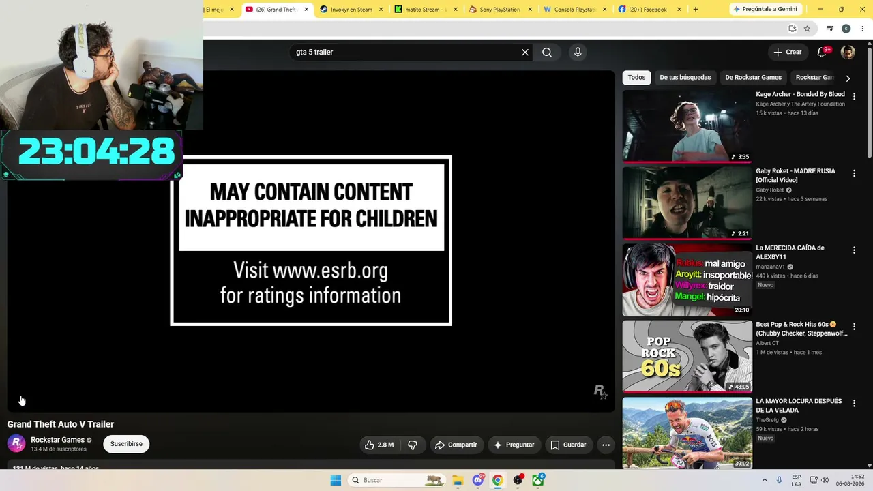Open a new Chrome tab

pos(696,10)
